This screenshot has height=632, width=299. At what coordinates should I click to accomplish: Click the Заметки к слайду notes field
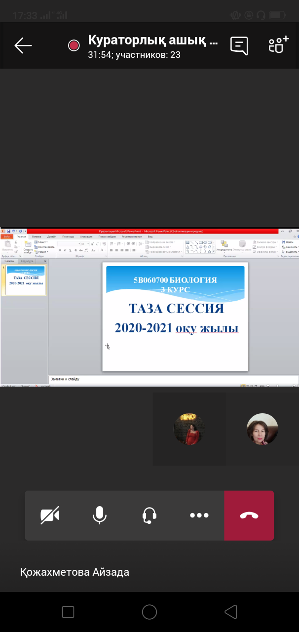coord(173,379)
